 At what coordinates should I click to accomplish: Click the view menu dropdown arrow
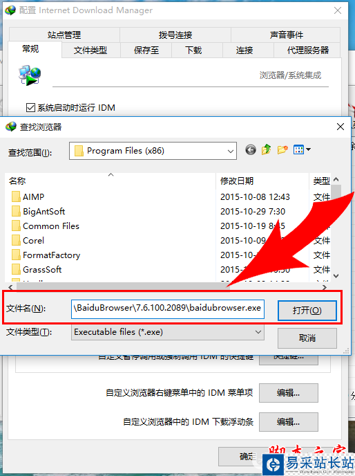(x=308, y=149)
